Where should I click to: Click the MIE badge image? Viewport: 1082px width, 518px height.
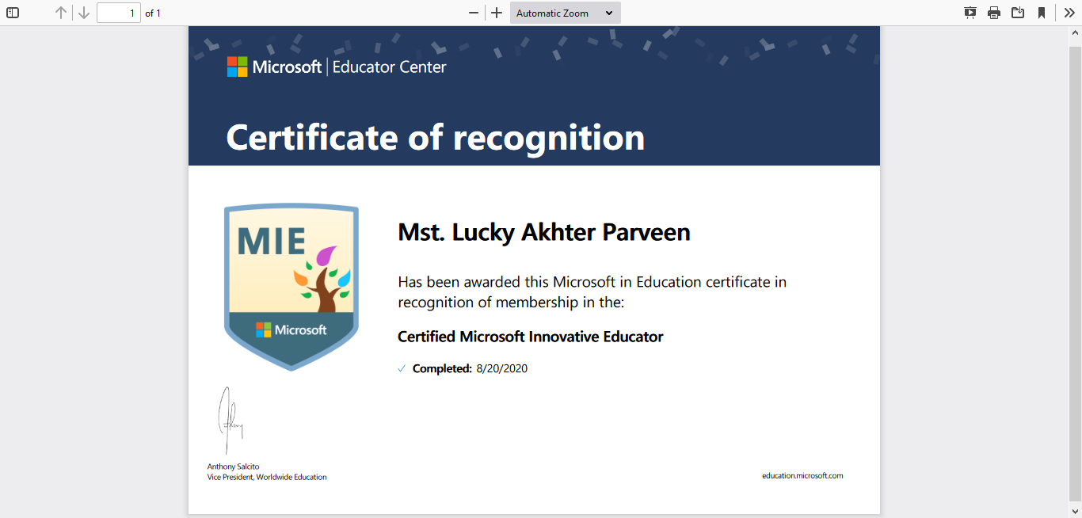[x=291, y=287]
